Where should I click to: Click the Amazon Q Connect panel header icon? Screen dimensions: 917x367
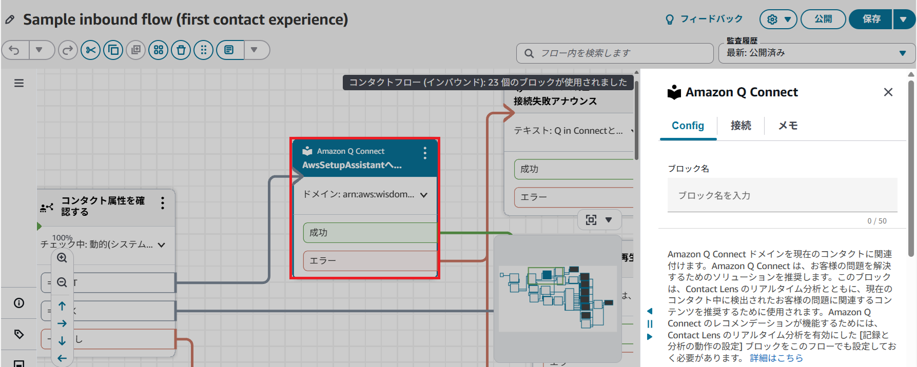pyautogui.click(x=674, y=92)
